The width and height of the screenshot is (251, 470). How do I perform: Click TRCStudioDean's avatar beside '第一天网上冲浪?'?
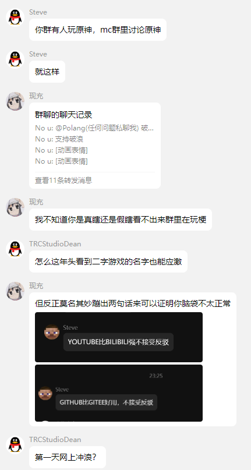15,445
